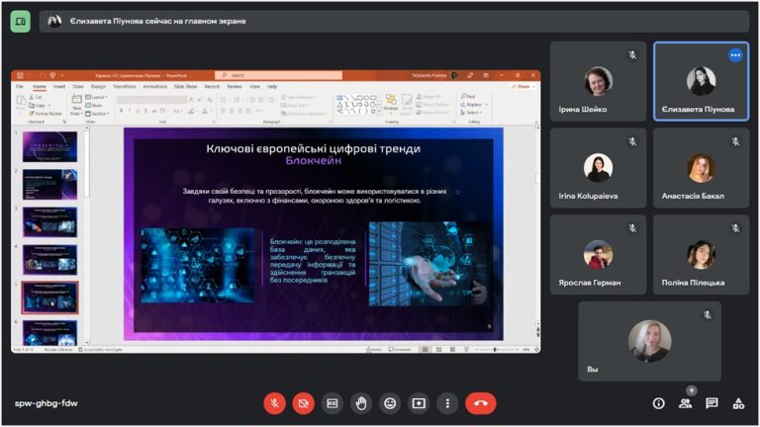Select the Ірина Шейко participant tile
The height and width of the screenshot is (427, 760).
pyautogui.click(x=598, y=81)
